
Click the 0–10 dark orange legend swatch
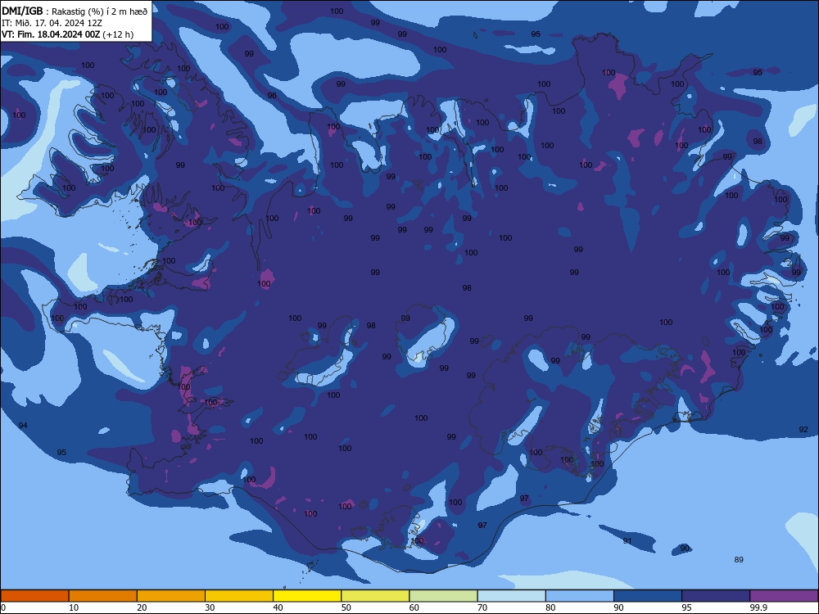pos(34,596)
